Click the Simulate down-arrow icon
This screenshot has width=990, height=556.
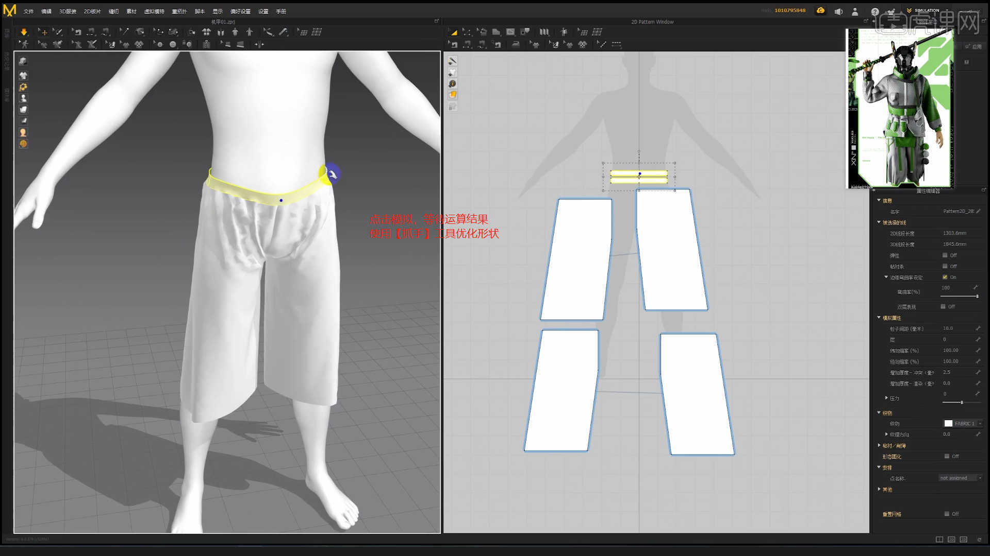[24, 32]
